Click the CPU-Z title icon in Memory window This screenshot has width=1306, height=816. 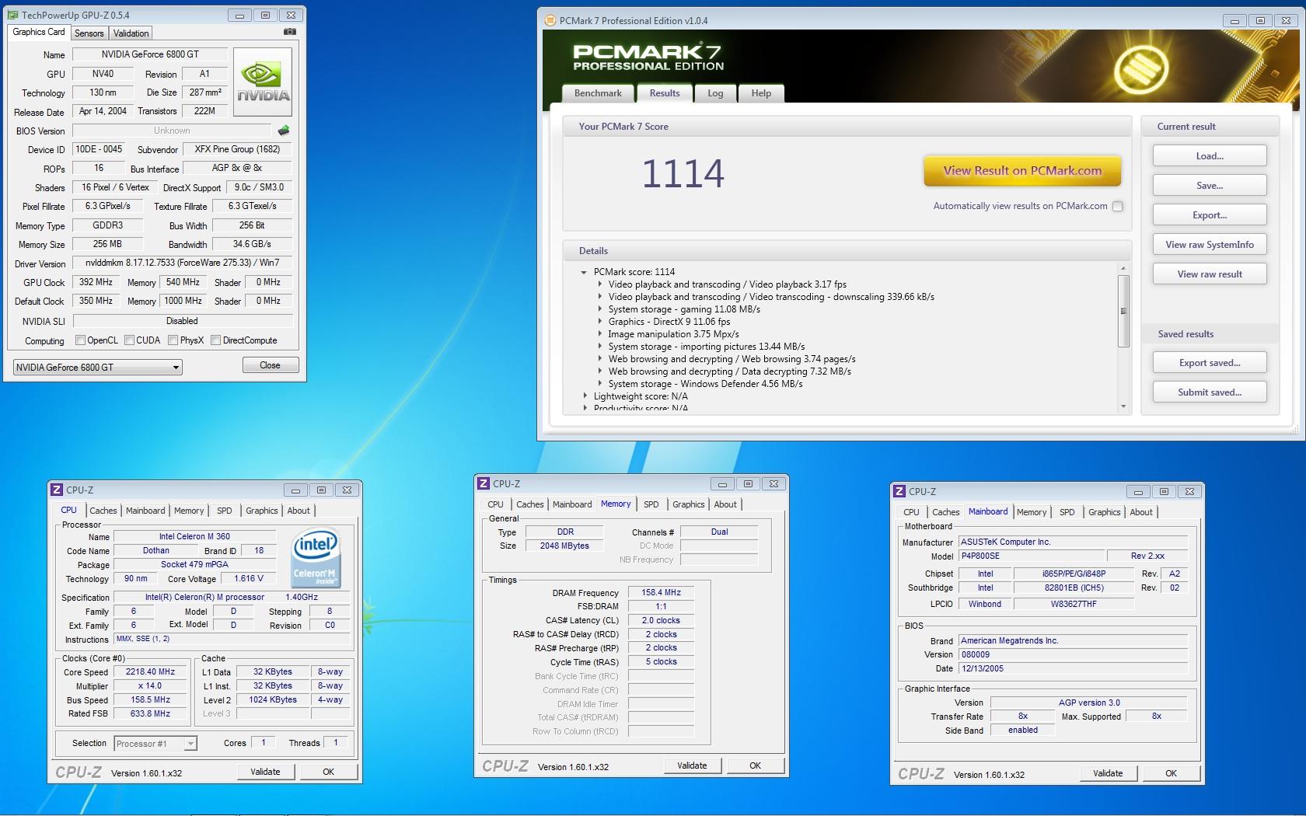click(x=484, y=483)
